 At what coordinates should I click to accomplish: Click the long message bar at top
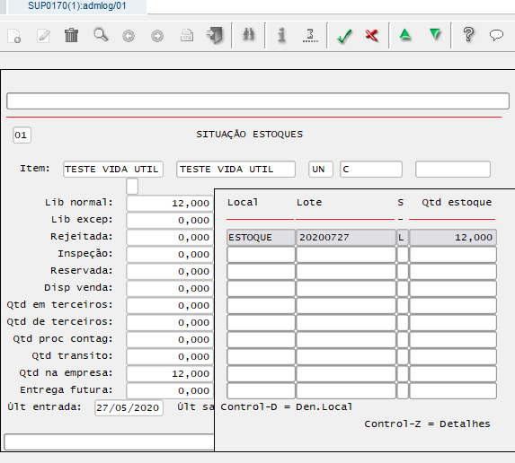(258, 101)
